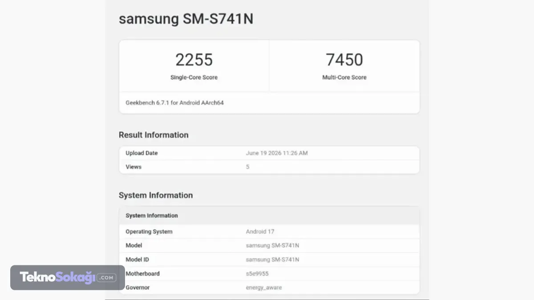Select the "Android 17" value

click(x=260, y=232)
